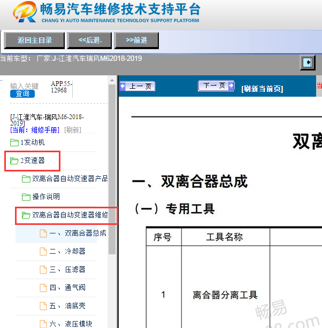Open 五、油底壳 page

67,306
